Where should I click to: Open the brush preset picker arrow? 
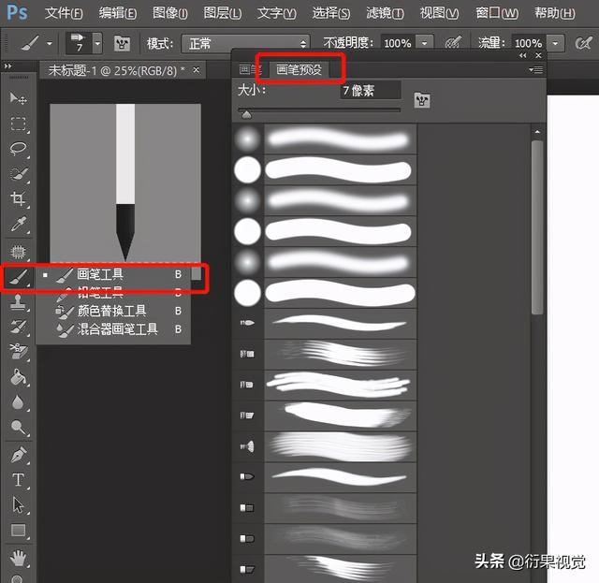click(97, 43)
